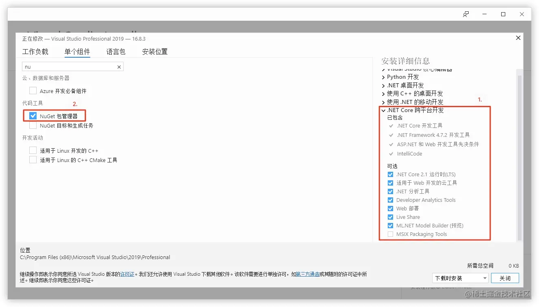Image resolution: width=539 pixels, height=307 pixels.
Task: Uncheck ML.NET Model Builder (预览)
Action: (x=391, y=226)
